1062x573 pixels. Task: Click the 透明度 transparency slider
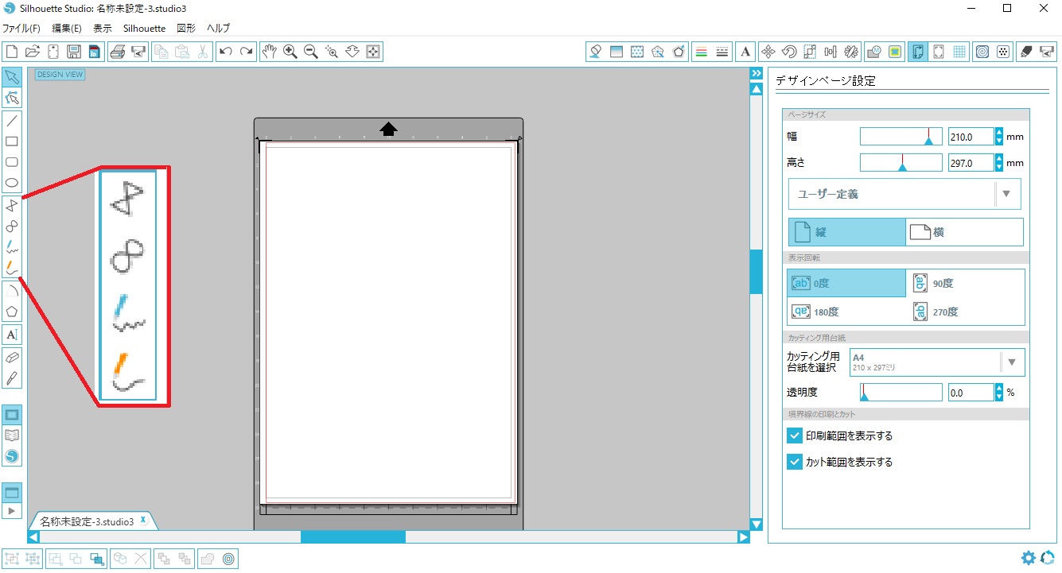(901, 393)
